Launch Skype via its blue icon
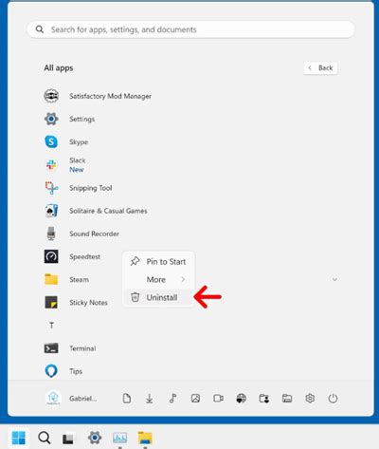 [51, 141]
